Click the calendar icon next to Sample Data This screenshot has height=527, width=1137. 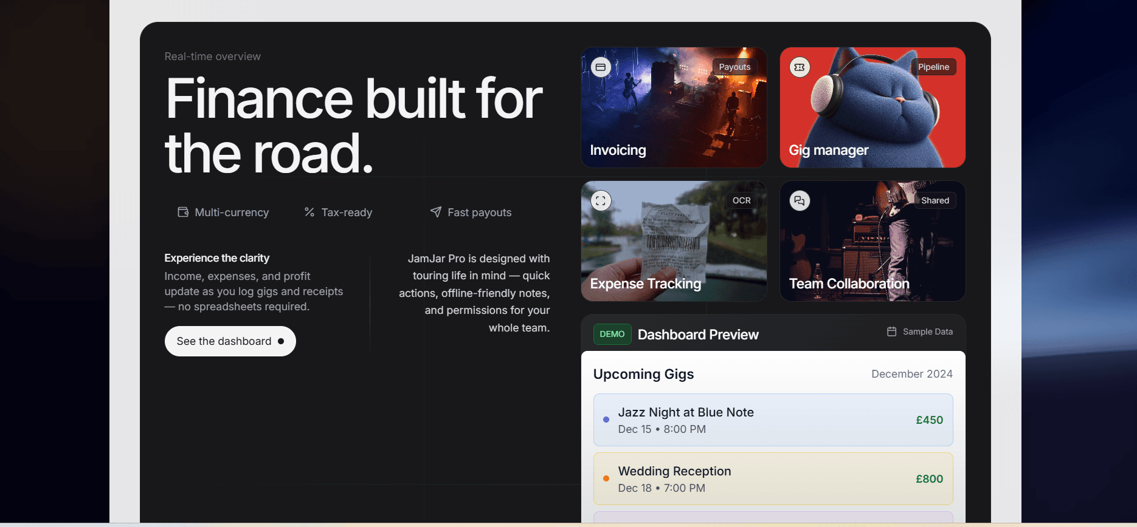pos(891,331)
